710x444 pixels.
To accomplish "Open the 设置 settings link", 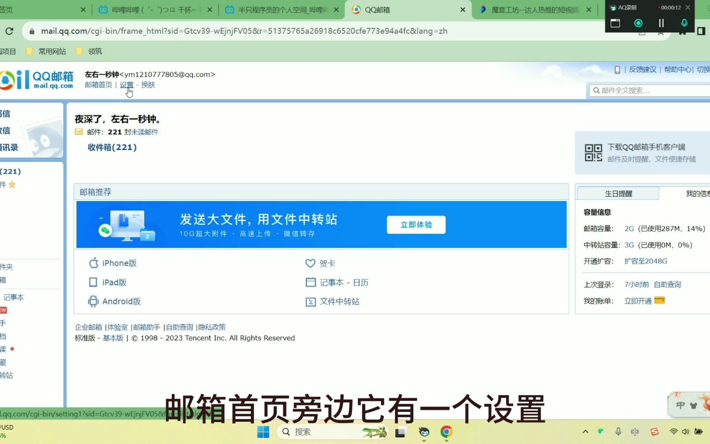I will [127, 85].
